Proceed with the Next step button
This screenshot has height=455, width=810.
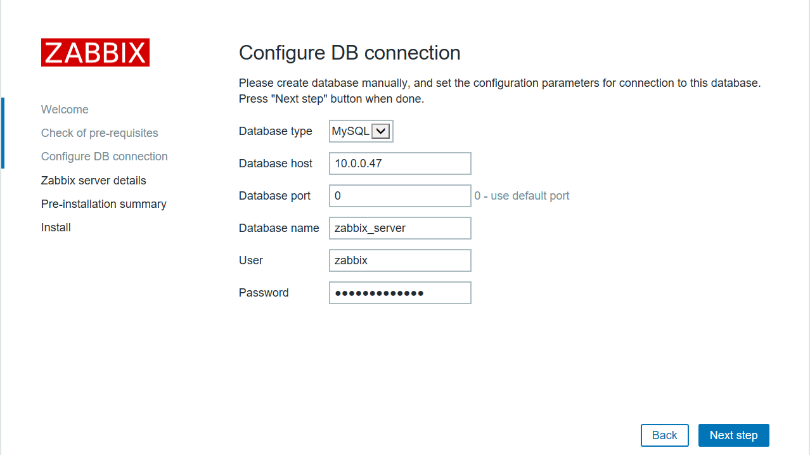[734, 435]
